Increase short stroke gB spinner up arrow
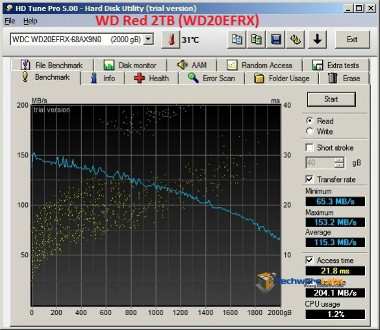The image size is (380, 330). (339, 160)
